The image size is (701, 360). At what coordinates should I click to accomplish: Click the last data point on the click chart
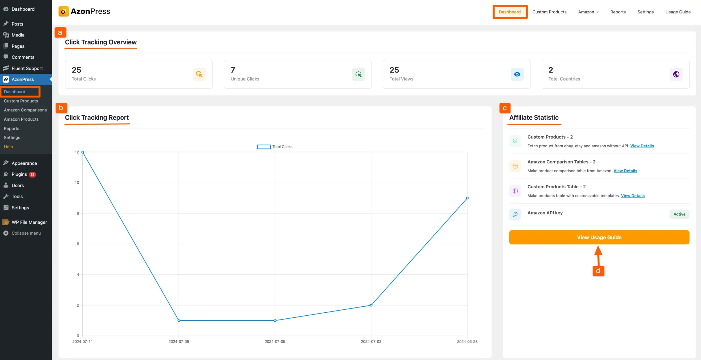pos(467,198)
